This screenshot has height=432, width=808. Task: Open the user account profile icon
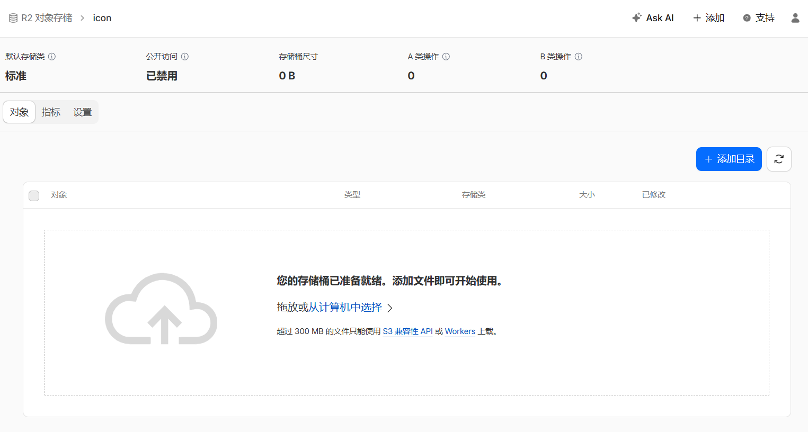pos(795,18)
